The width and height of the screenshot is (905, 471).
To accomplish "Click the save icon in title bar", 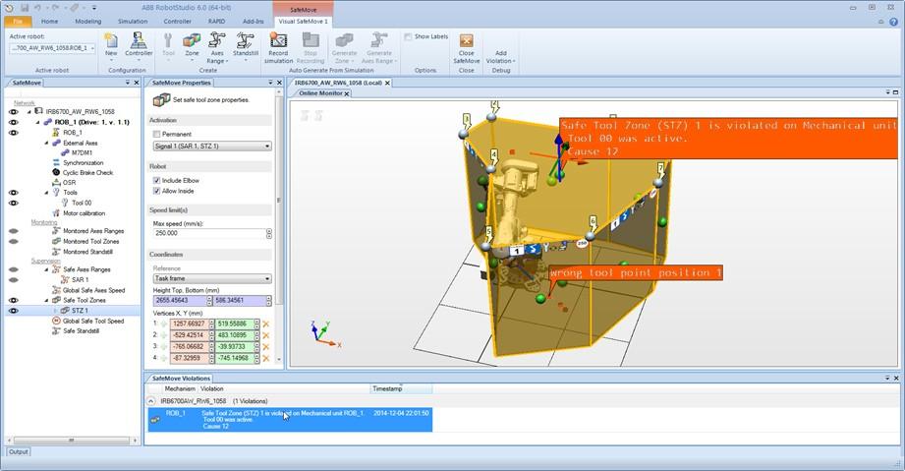I will pos(25,8).
